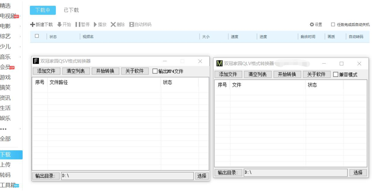The height and width of the screenshot is (191, 372).
Task: Enable 任务完成后自动关机 checkbox
Action: pyautogui.click(x=333, y=25)
